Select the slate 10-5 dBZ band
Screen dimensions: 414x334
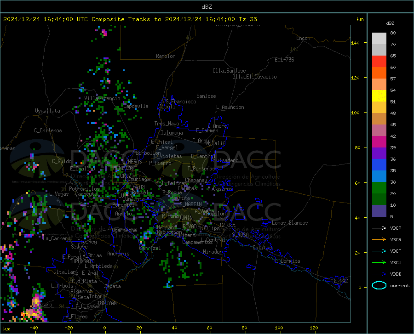tap(379, 211)
